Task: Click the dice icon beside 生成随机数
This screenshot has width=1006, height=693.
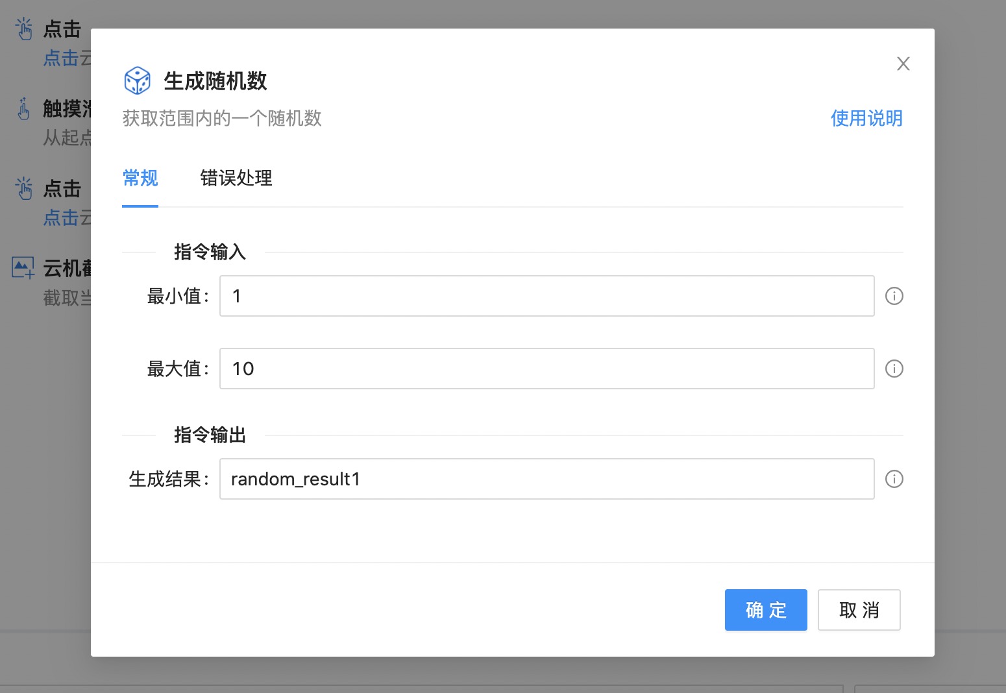Action: pos(137,81)
